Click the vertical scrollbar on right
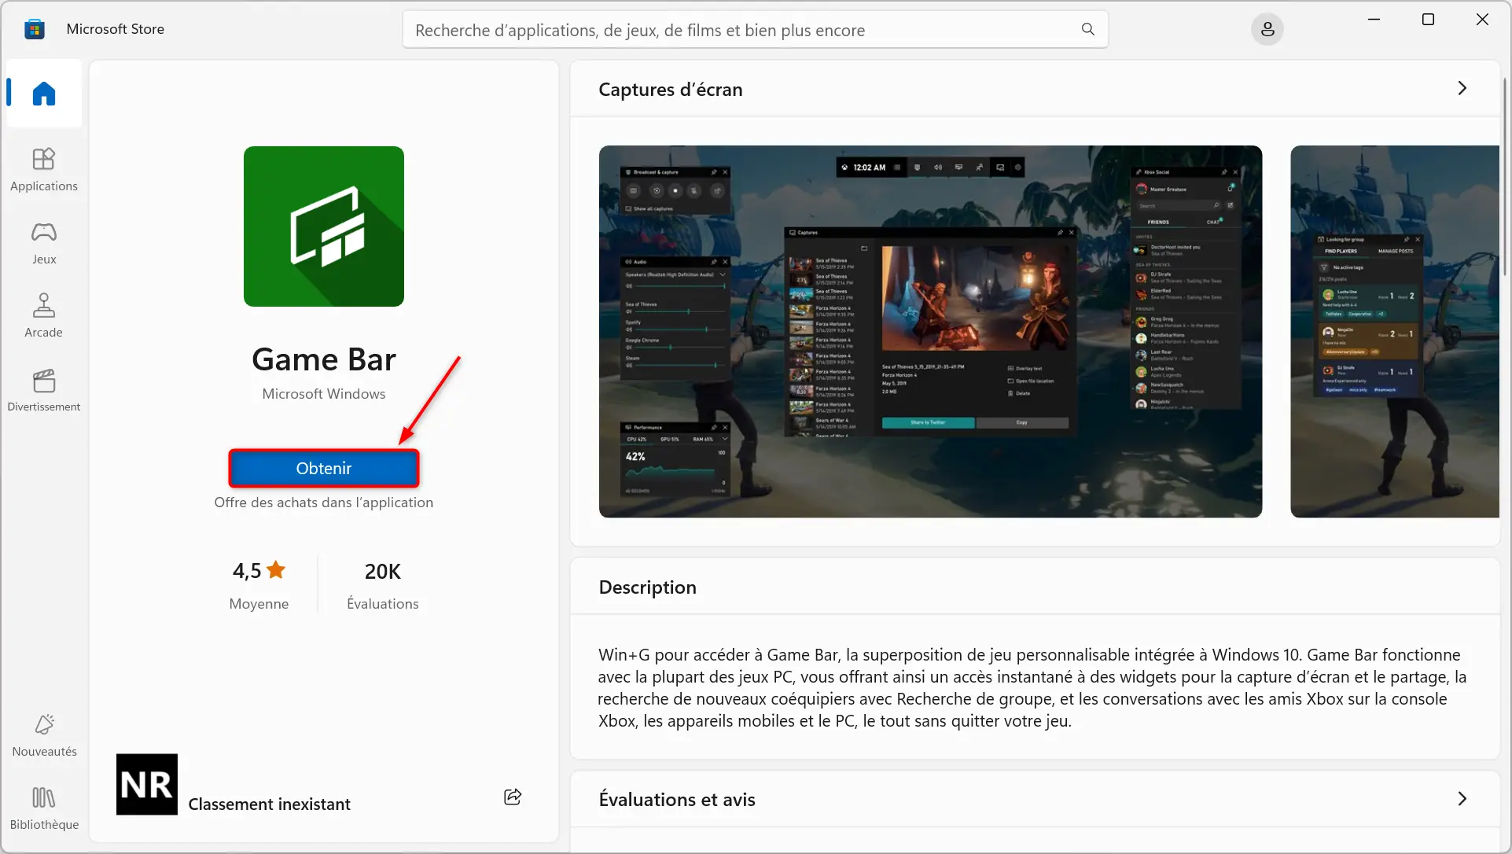Viewport: 1512px width, 854px height. (1506, 177)
